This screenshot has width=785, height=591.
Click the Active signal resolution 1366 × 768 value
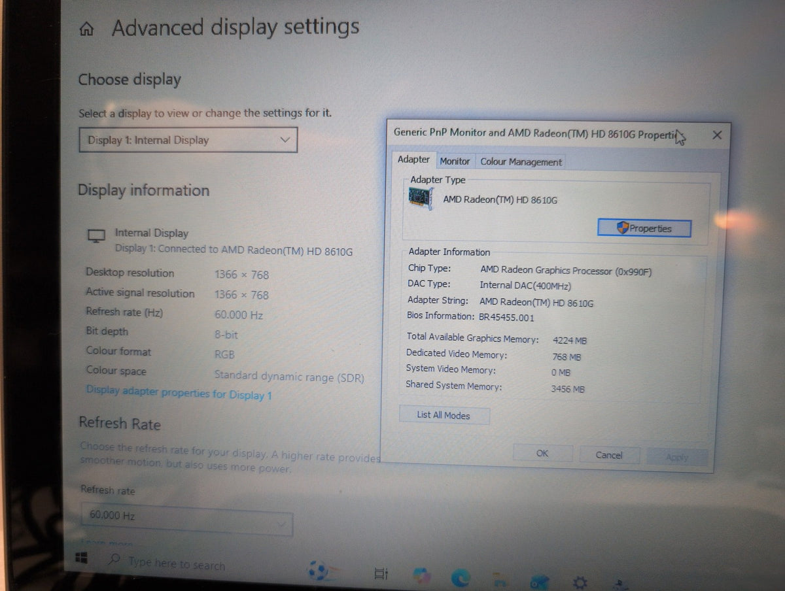tap(241, 295)
